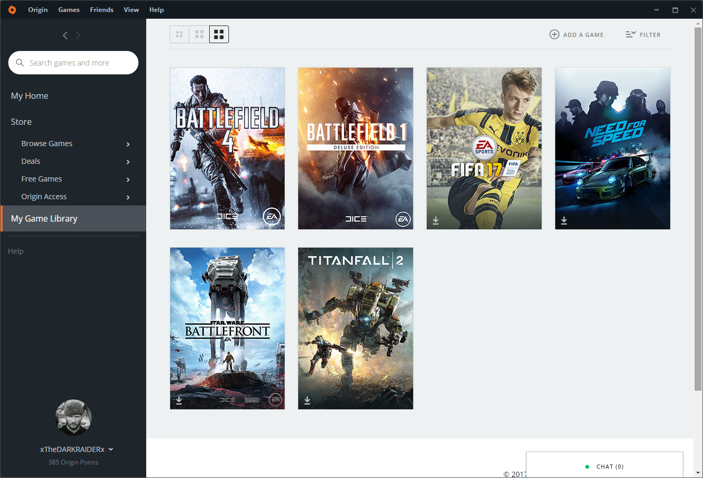Minimize the Origin window

click(656, 9)
